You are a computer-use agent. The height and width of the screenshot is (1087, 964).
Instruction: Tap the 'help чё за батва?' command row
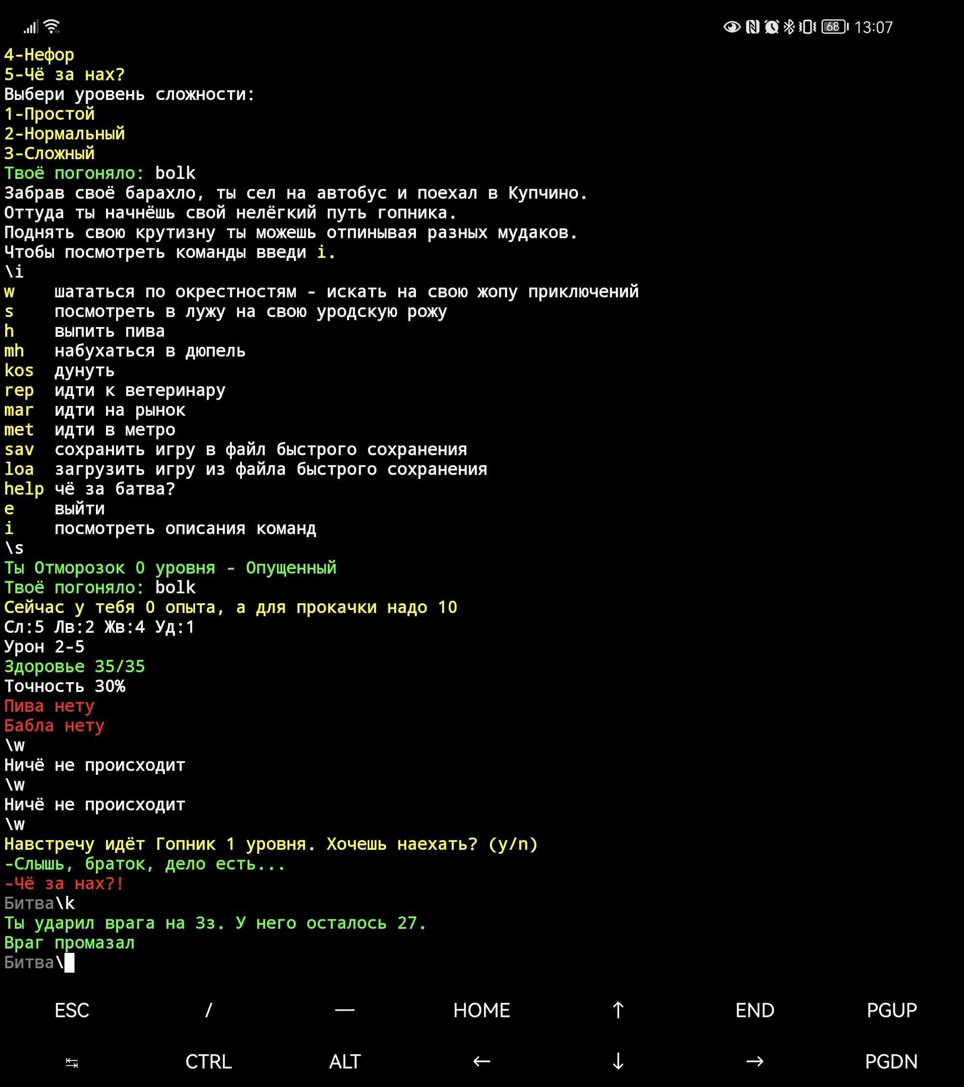pyautogui.click(x=90, y=489)
